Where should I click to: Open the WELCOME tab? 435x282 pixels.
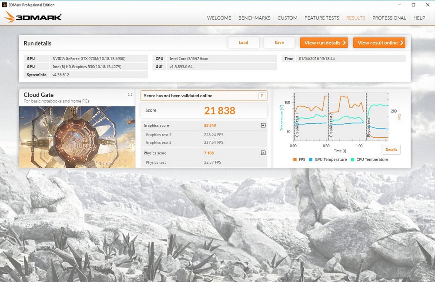point(219,18)
